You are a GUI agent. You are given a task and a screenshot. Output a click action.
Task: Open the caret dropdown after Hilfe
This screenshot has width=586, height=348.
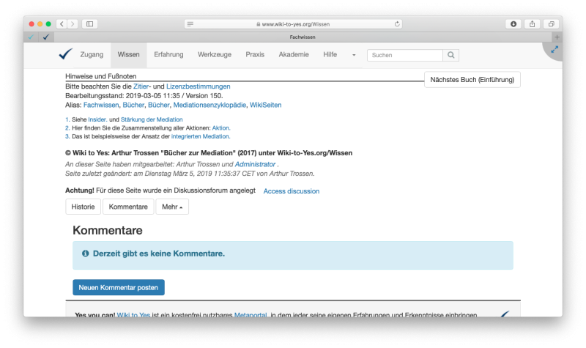(354, 55)
